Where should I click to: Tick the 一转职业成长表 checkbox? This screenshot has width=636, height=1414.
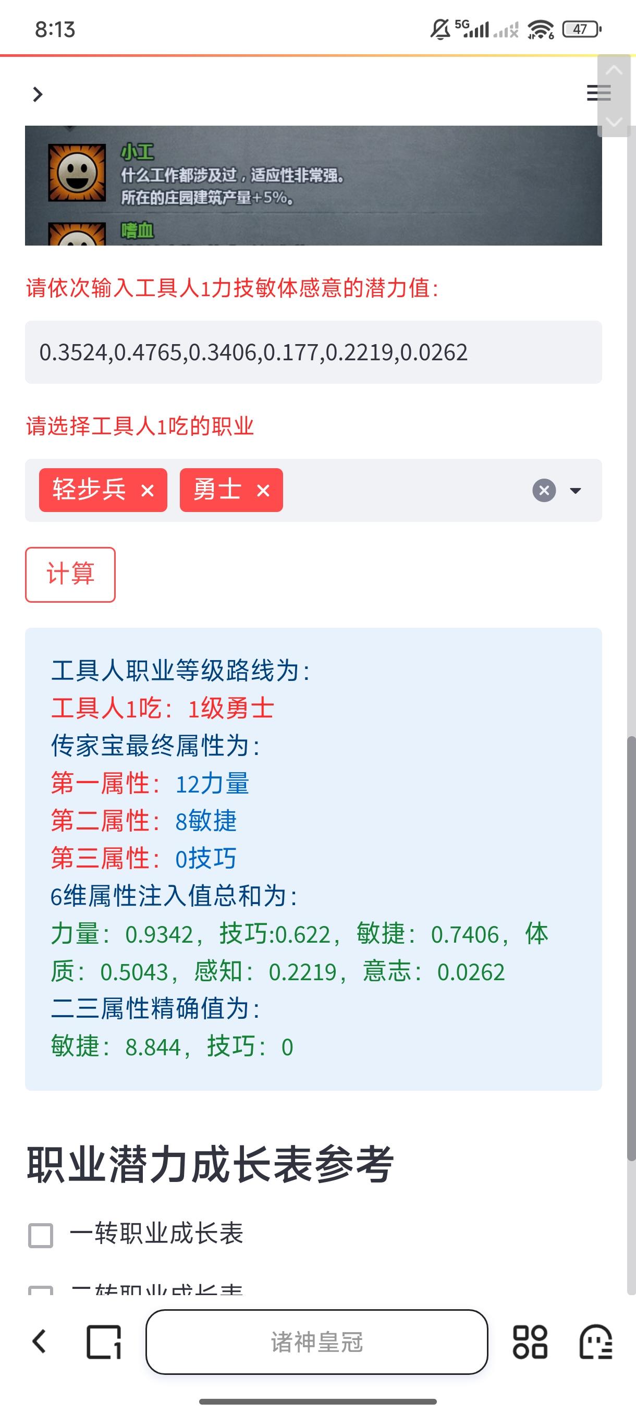(x=41, y=1236)
